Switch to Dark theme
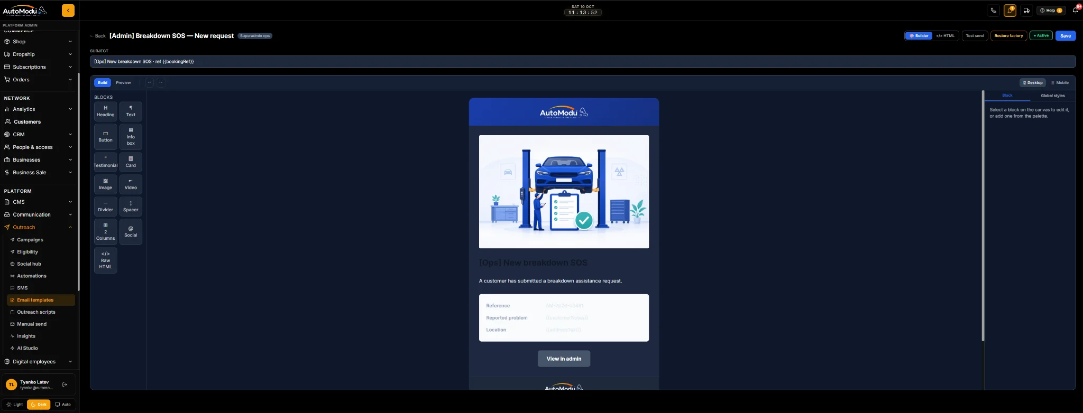 [39, 405]
